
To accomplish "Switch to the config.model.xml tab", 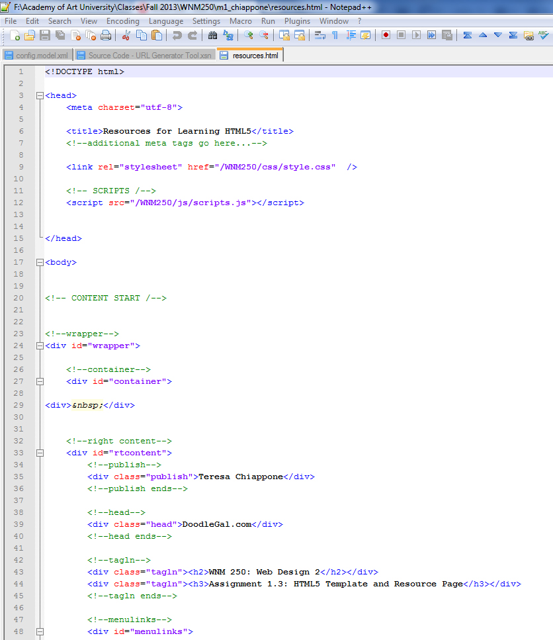I will pyautogui.click(x=38, y=56).
